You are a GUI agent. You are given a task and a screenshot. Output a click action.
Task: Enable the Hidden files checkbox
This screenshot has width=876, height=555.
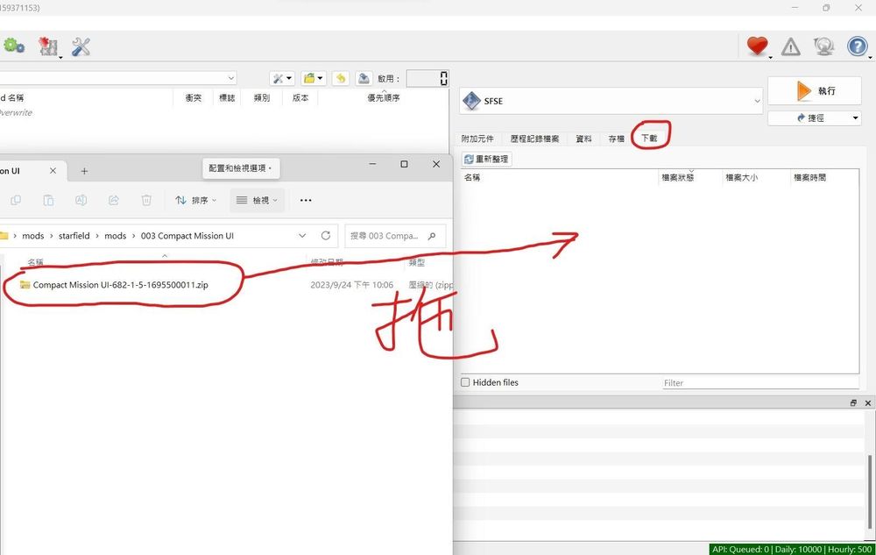(x=465, y=382)
